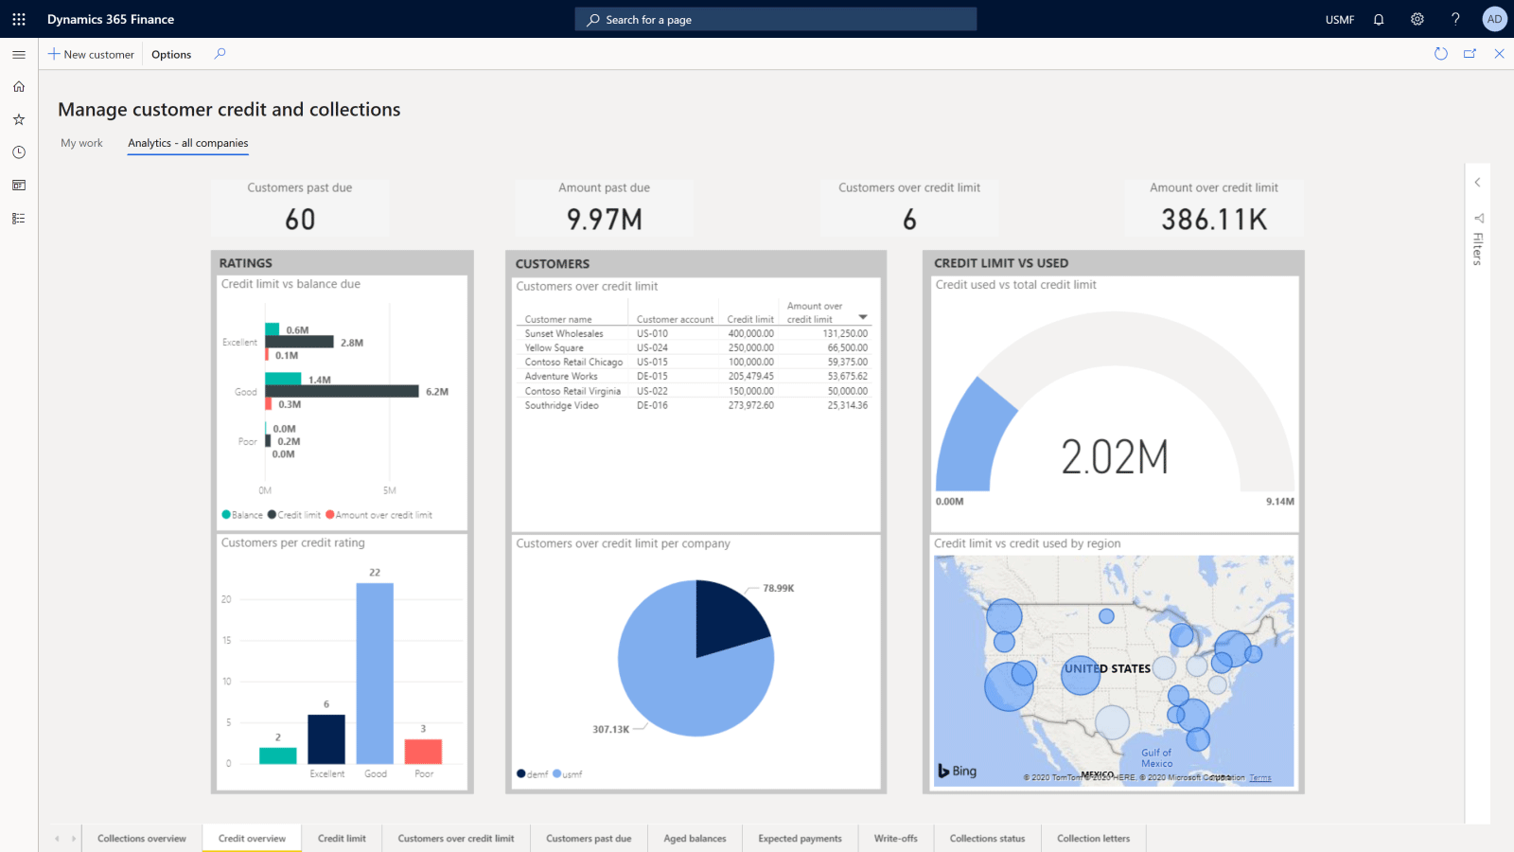The height and width of the screenshot is (852, 1514).
Task: Open Dynamics 365 settings gear
Action: tap(1417, 19)
